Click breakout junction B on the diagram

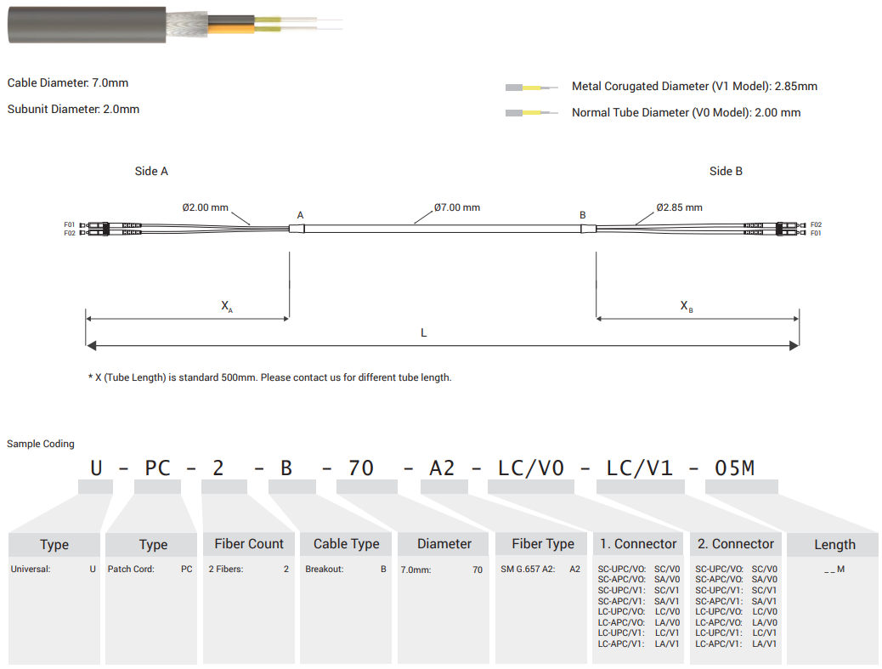coord(587,229)
